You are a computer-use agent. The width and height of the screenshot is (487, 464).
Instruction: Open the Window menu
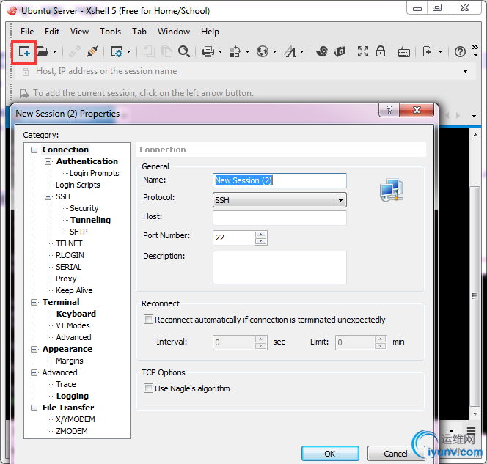click(174, 32)
